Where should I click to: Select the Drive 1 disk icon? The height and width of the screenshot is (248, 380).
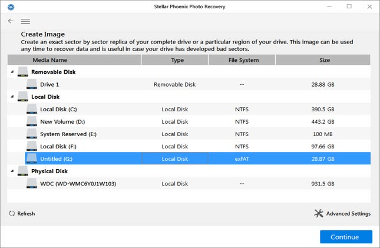coord(32,84)
